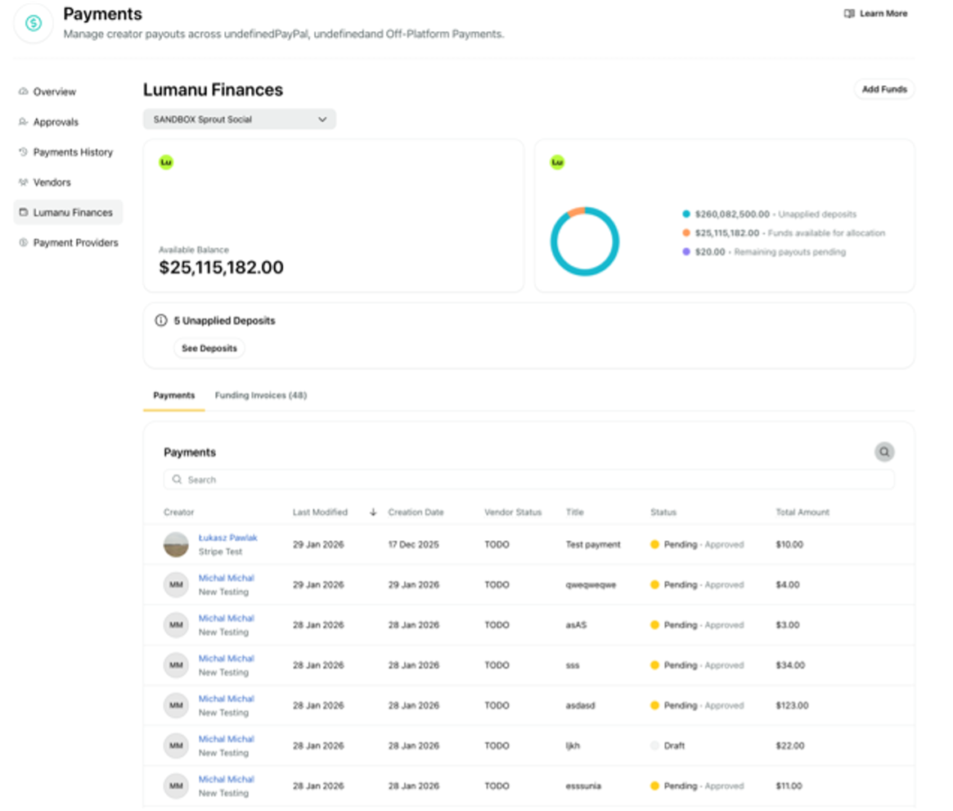The image size is (953, 811).
Task: Click the Payments dollar icon in header
Action: 34,23
